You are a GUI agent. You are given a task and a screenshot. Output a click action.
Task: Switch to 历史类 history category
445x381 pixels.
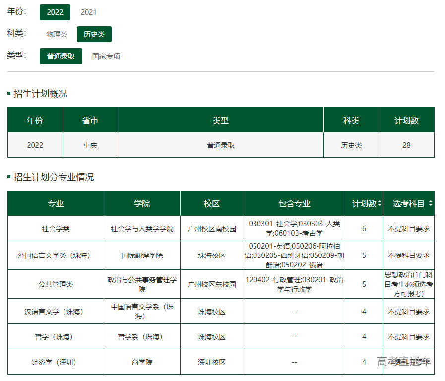tap(94, 34)
